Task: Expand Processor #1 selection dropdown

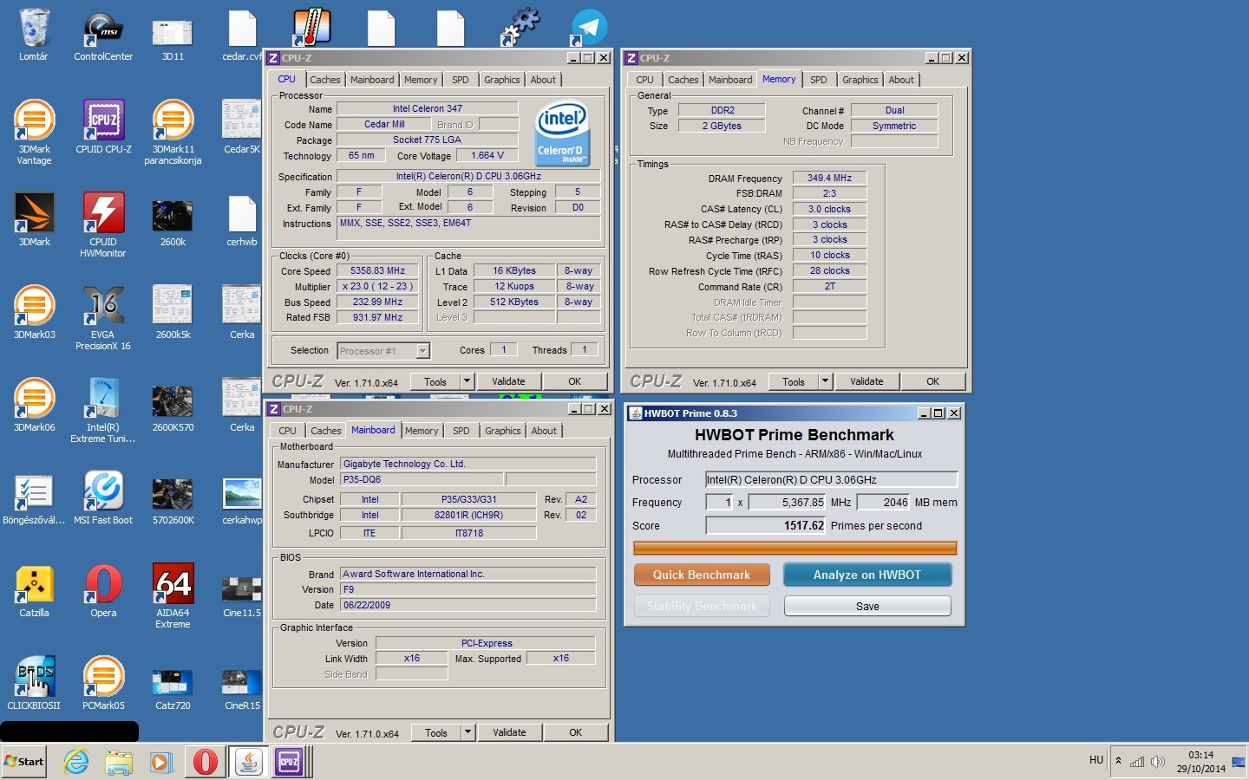Action: click(422, 351)
